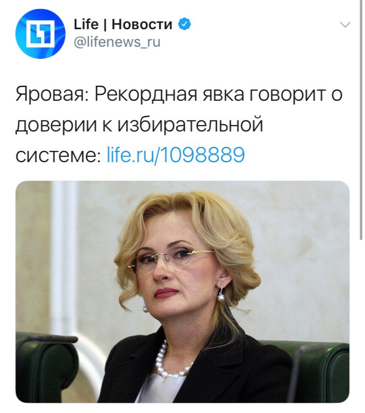Open the Life Новости profile avatar
The image size is (365, 413).
(x=40, y=34)
